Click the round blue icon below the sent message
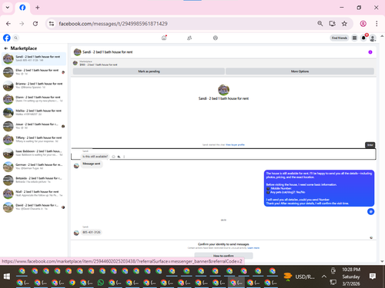The width and height of the screenshot is (385, 288). tap(370, 211)
